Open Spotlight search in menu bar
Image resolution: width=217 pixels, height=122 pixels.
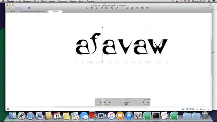point(209,1)
